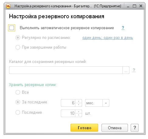Open help hint beside the catalog field
The image size is (148, 139).
click(x=134, y=70)
